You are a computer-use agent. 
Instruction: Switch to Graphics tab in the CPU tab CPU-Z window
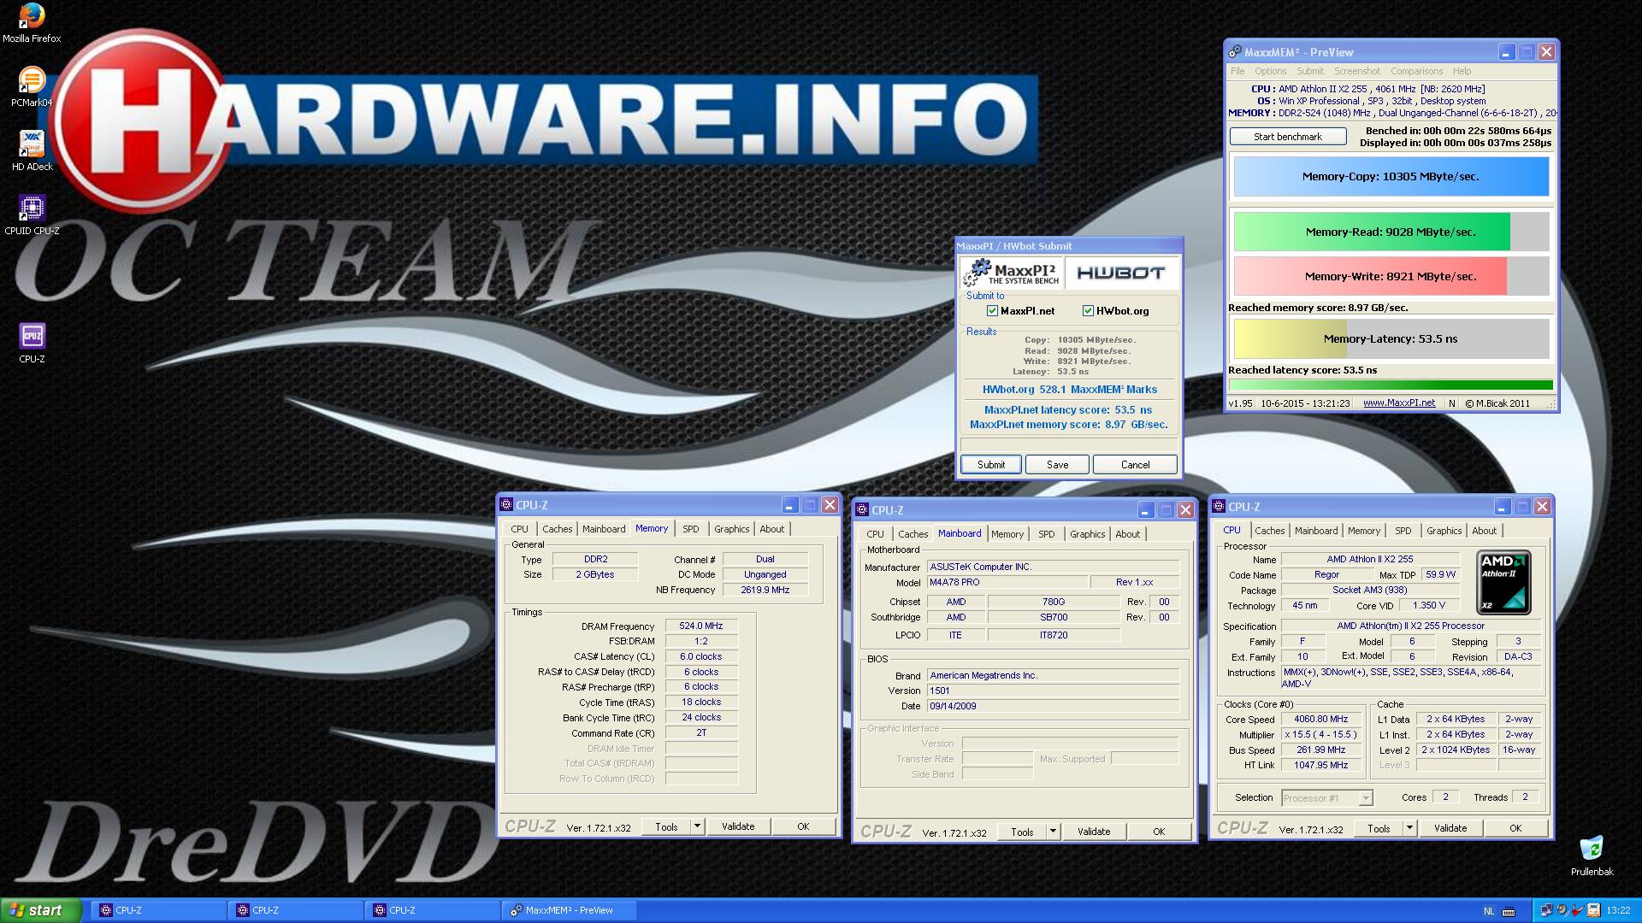(1444, 531)
